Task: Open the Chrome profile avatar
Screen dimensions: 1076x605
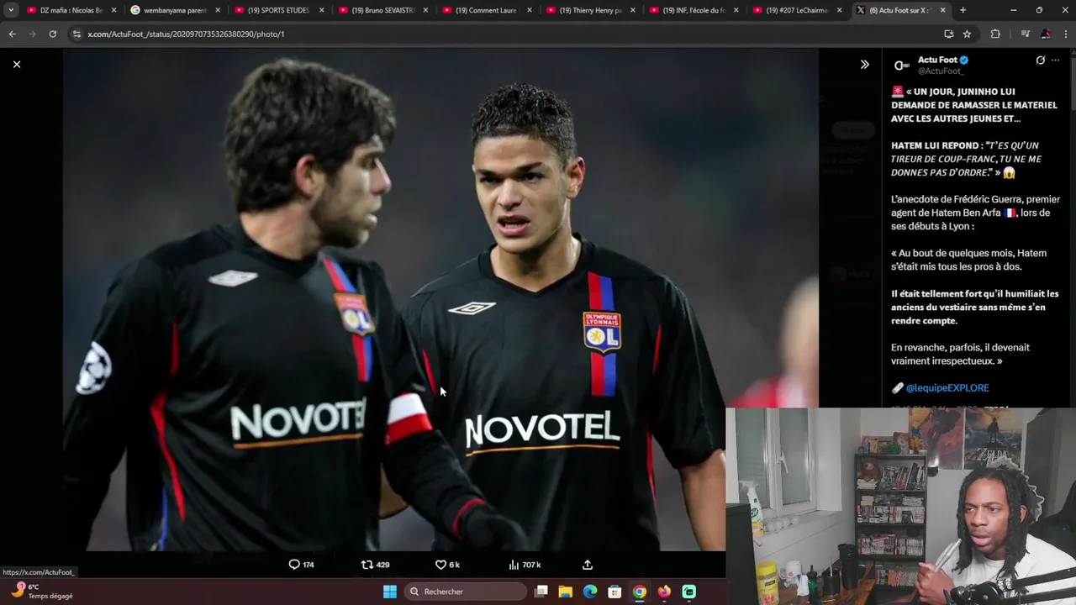Action: coord(1045,34)
